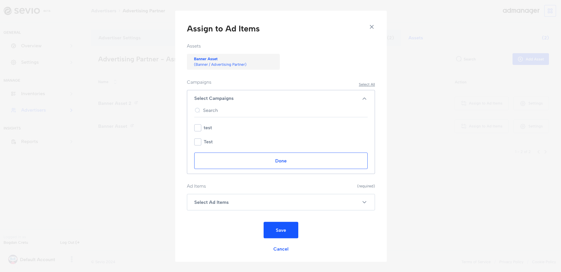Check the capitalized 'Test' campaign checkbox
This screenshot has width=561, height=272.
(x=198, y=142)
